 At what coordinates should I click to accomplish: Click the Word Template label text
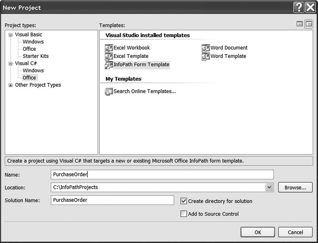pyautogui.click(x=228, y=56)
